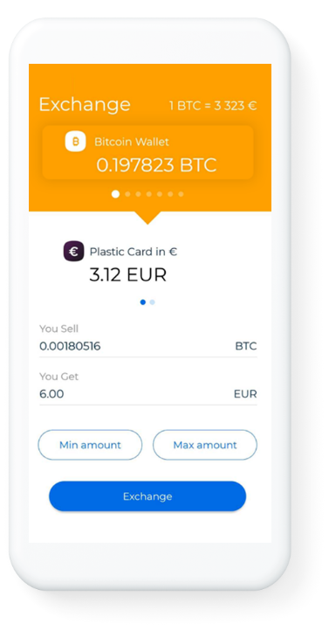Select the fourth wallet carousel dot

pyautogui.click(x=149, y=194)
